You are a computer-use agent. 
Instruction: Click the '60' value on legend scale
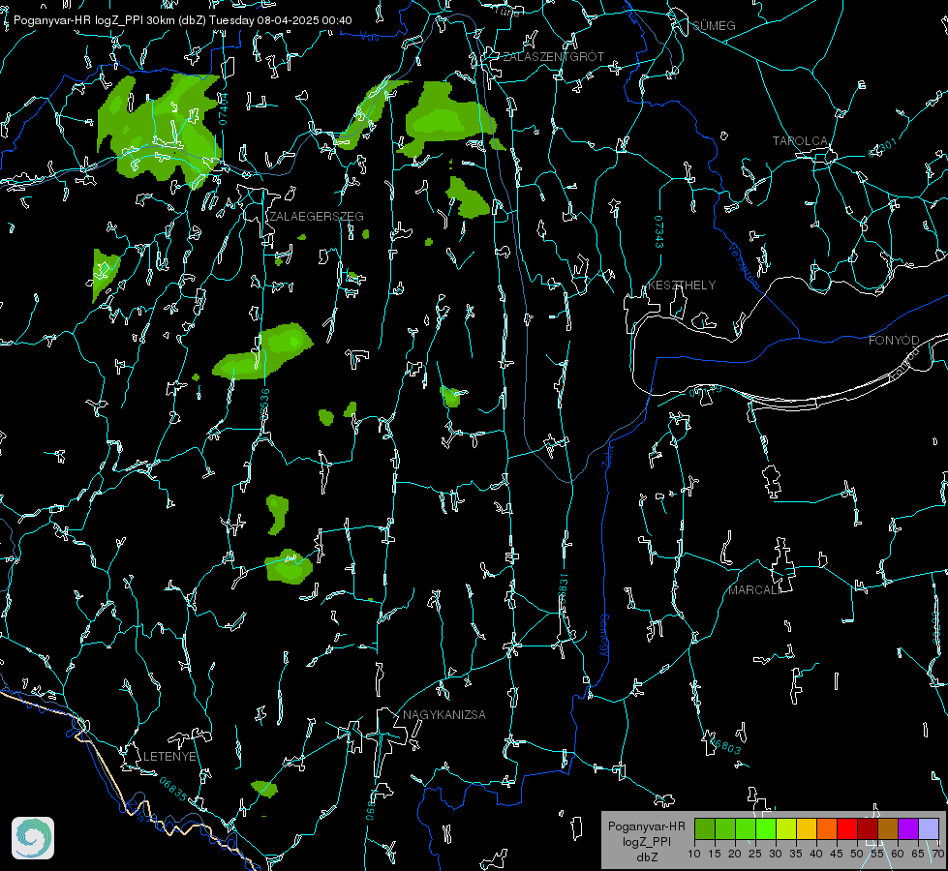click(x=898, y=854)
